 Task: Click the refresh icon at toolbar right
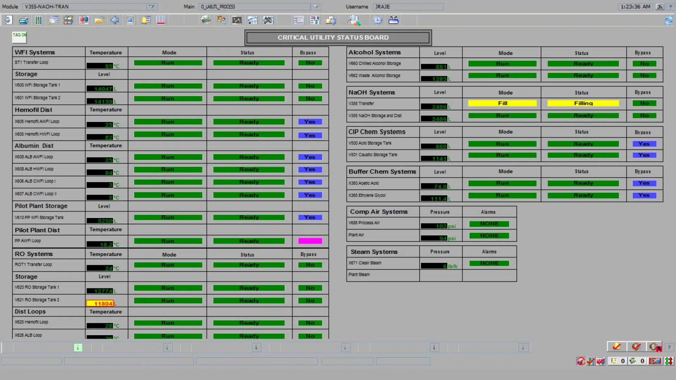coord(669,20)
